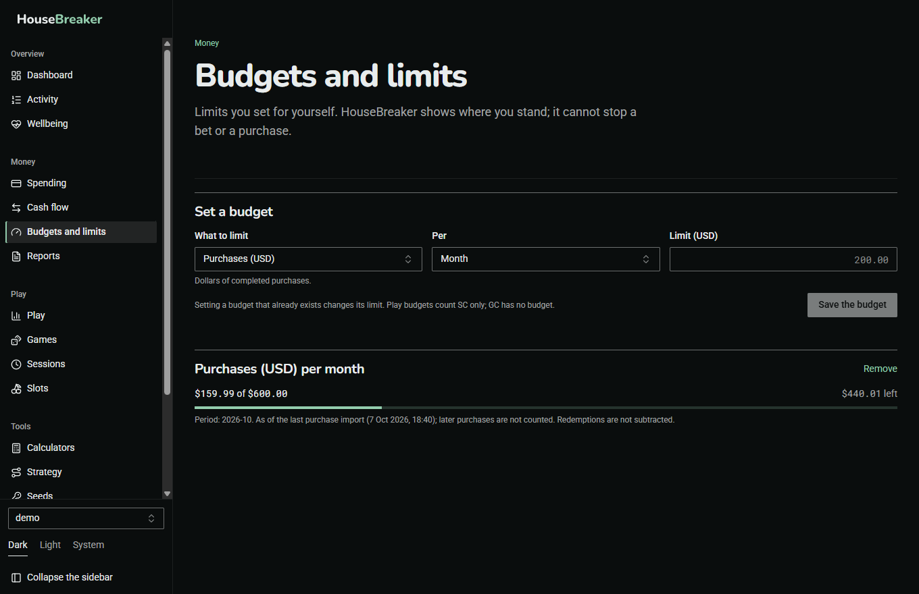Viewport: 919px width, 594px height.
Task: Click the Cash flow arrows icon
Action: (x=16, y=207)
